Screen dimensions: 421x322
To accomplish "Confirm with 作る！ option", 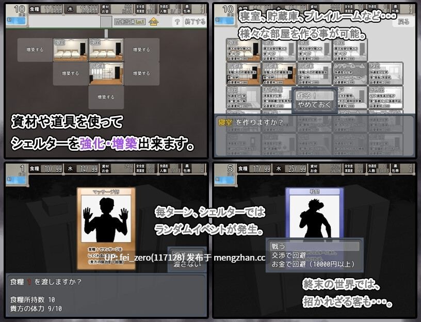I will (314, 95).
